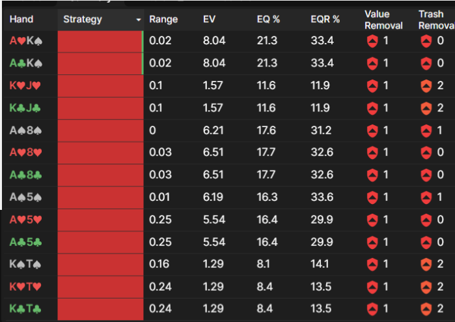Click the Trash Removal shield icon for K♥J♥

point(426,86)
